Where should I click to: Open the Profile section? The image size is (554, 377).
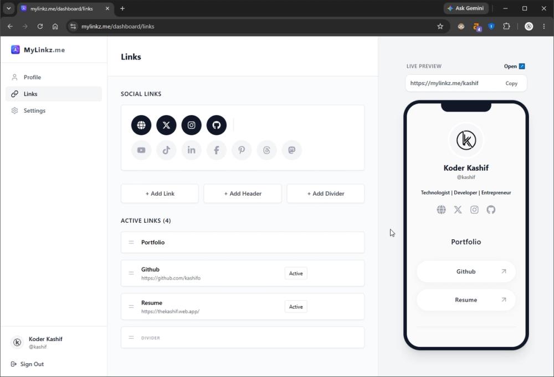tap(54, 77)
